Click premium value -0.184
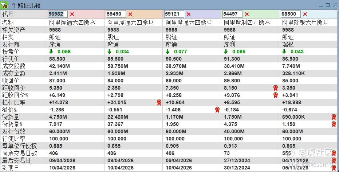Screen dimensions: 339x172 [x=231, y=110]
